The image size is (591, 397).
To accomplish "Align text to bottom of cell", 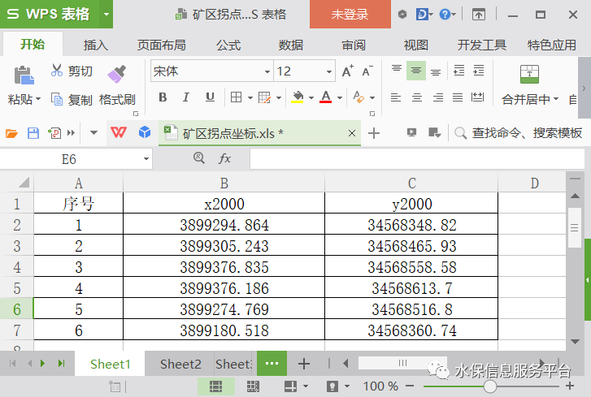I will [x=436, y=71].
